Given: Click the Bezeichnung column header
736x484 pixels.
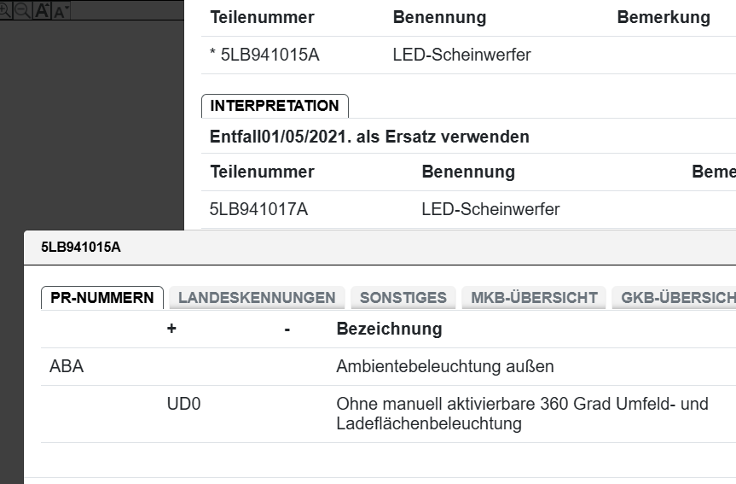Looking at the screenshot, I should click(x=389, y=329).
